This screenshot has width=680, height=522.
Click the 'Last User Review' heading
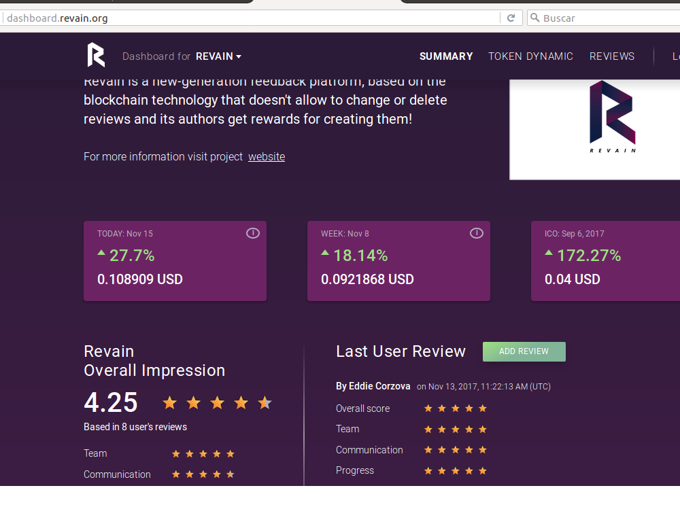401,351
